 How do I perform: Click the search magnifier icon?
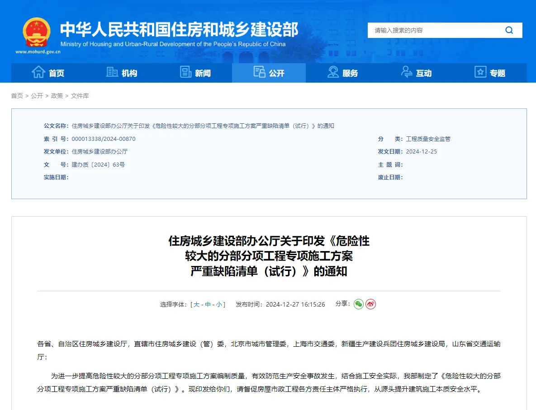coord(509,30)
